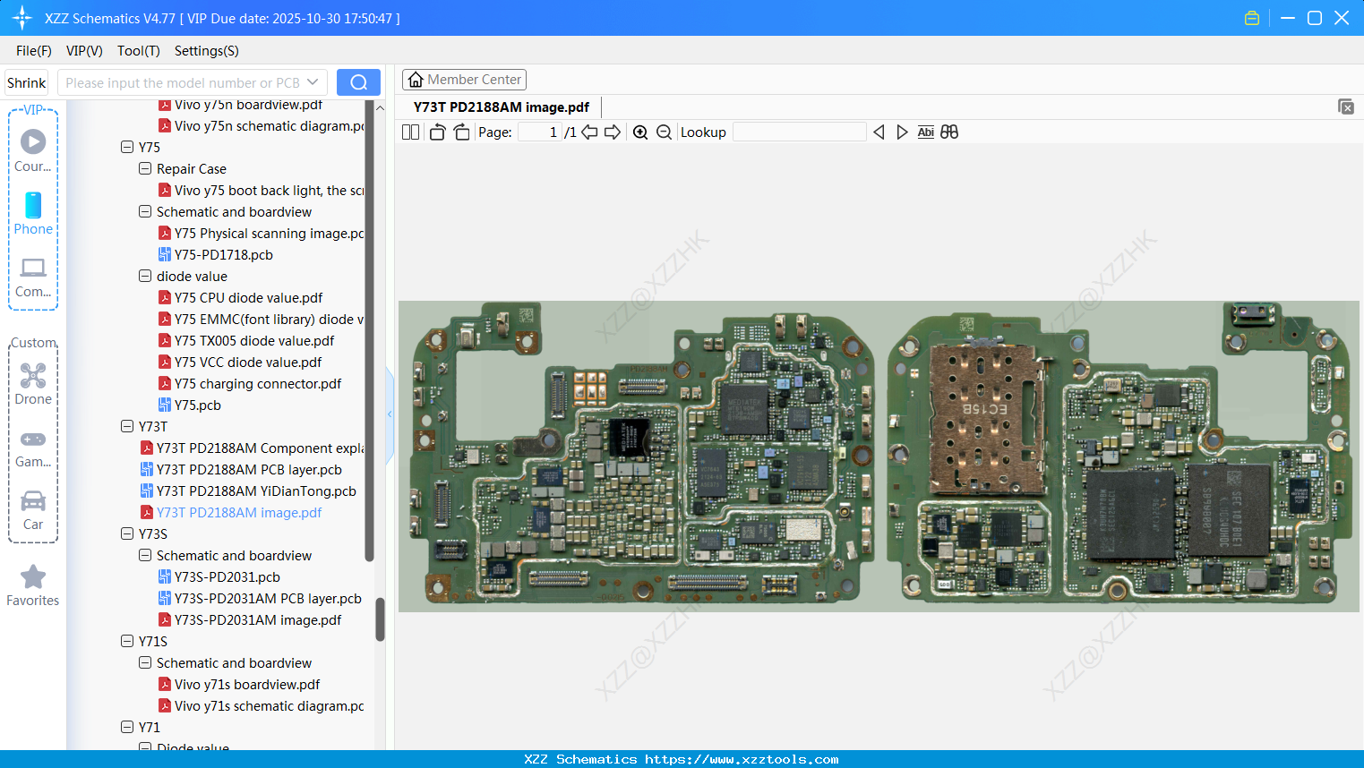This screenshot has height=768, width=1364.
Task: Open the Member Center button
Action: coord(464,80)
